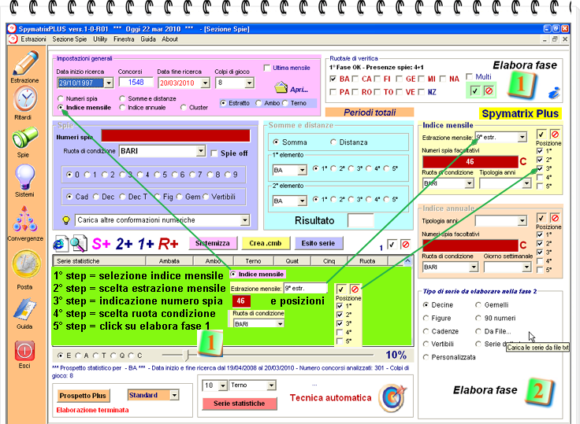Screen dimensions: 580x424
Task: Open the Guida menu in menu bar
Action: coord(148,39)
